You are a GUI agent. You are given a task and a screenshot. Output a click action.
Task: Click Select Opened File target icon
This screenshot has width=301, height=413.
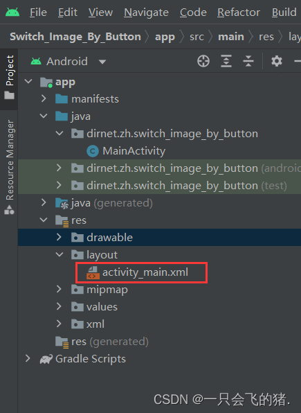click(x=203, y=61)
